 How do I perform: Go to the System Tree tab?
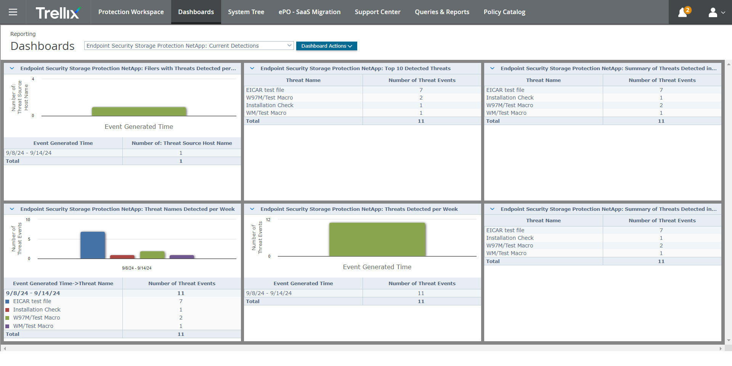tap(246, 12)
